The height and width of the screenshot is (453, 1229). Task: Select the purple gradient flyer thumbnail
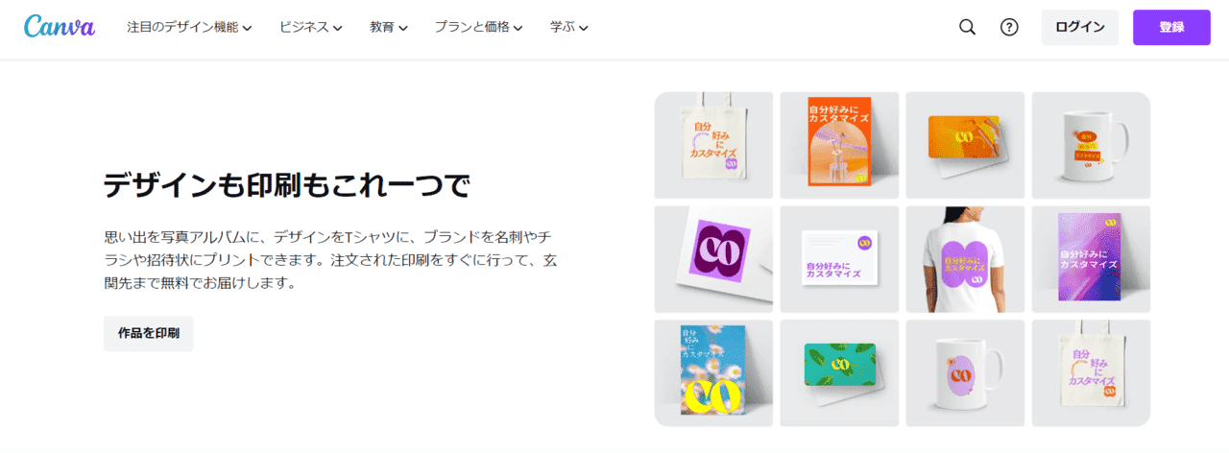click(1091, 259)
